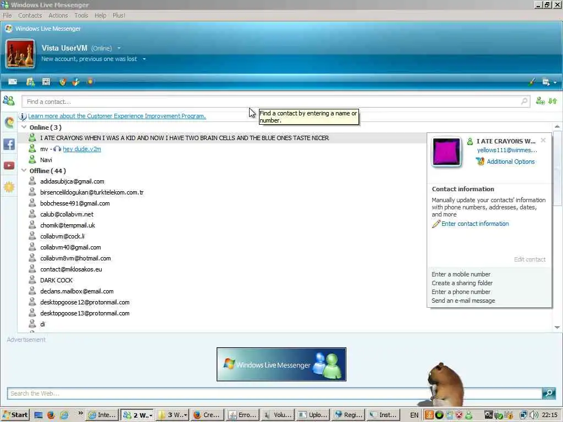Click the paintbrush color scheme icon
563x422 pixels.
(532, 82)
